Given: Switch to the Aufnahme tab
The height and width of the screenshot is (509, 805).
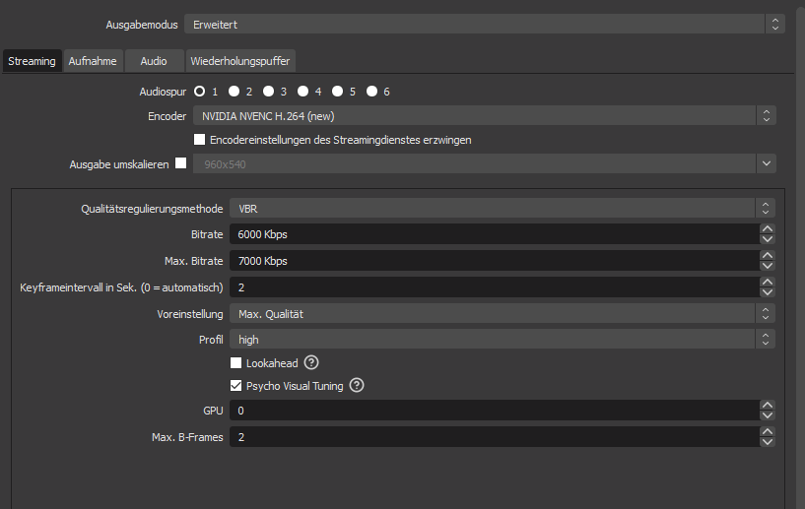Looking at the screenshot, I should tap(93, 61).
